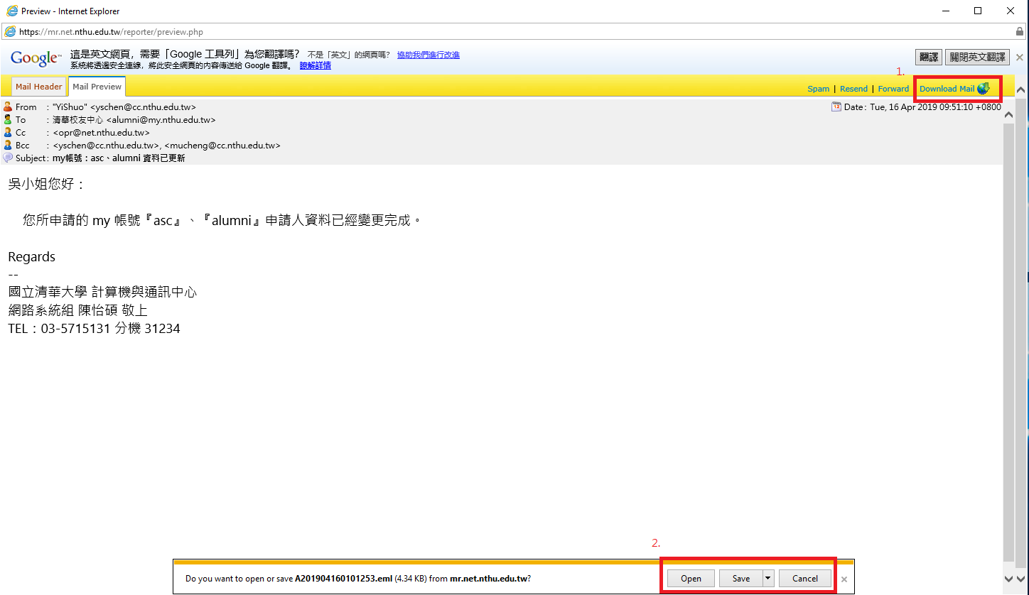The image size is (1029, 595).
Task: Click the calendar icon beside Date
Action: click(836, 107)
